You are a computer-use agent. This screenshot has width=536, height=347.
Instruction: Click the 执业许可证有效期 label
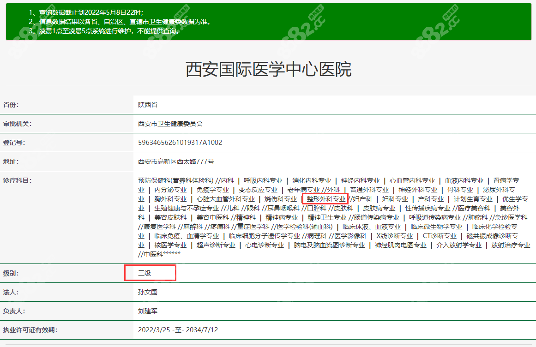click(30, 330)
